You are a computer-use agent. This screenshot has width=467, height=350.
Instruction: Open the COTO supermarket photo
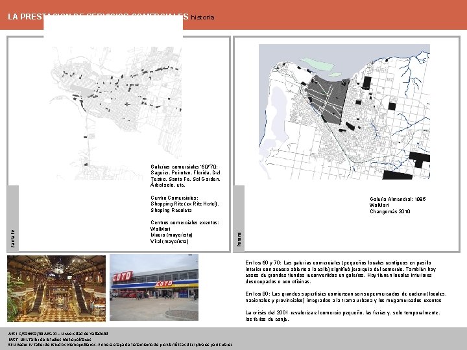(x=154, y=287)
